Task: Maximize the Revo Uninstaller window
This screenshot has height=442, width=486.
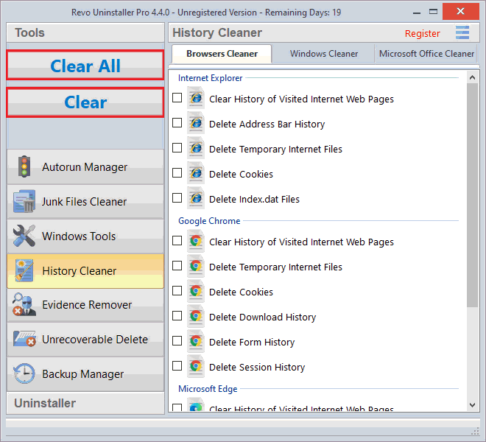Action: click(x=433, y=12)
